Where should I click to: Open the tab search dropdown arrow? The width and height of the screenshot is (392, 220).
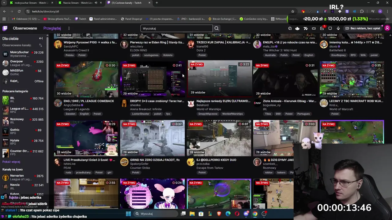[4, 3]
